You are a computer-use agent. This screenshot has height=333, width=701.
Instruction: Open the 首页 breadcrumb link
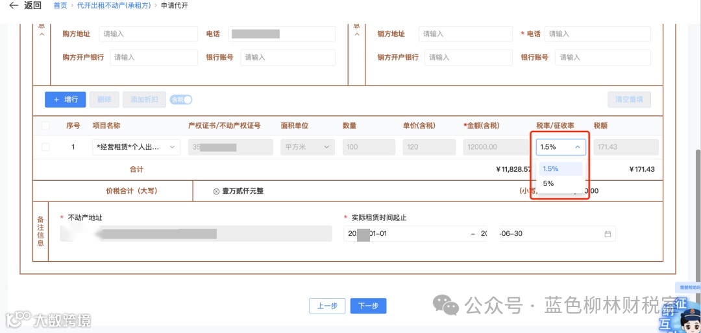(60, 6)
